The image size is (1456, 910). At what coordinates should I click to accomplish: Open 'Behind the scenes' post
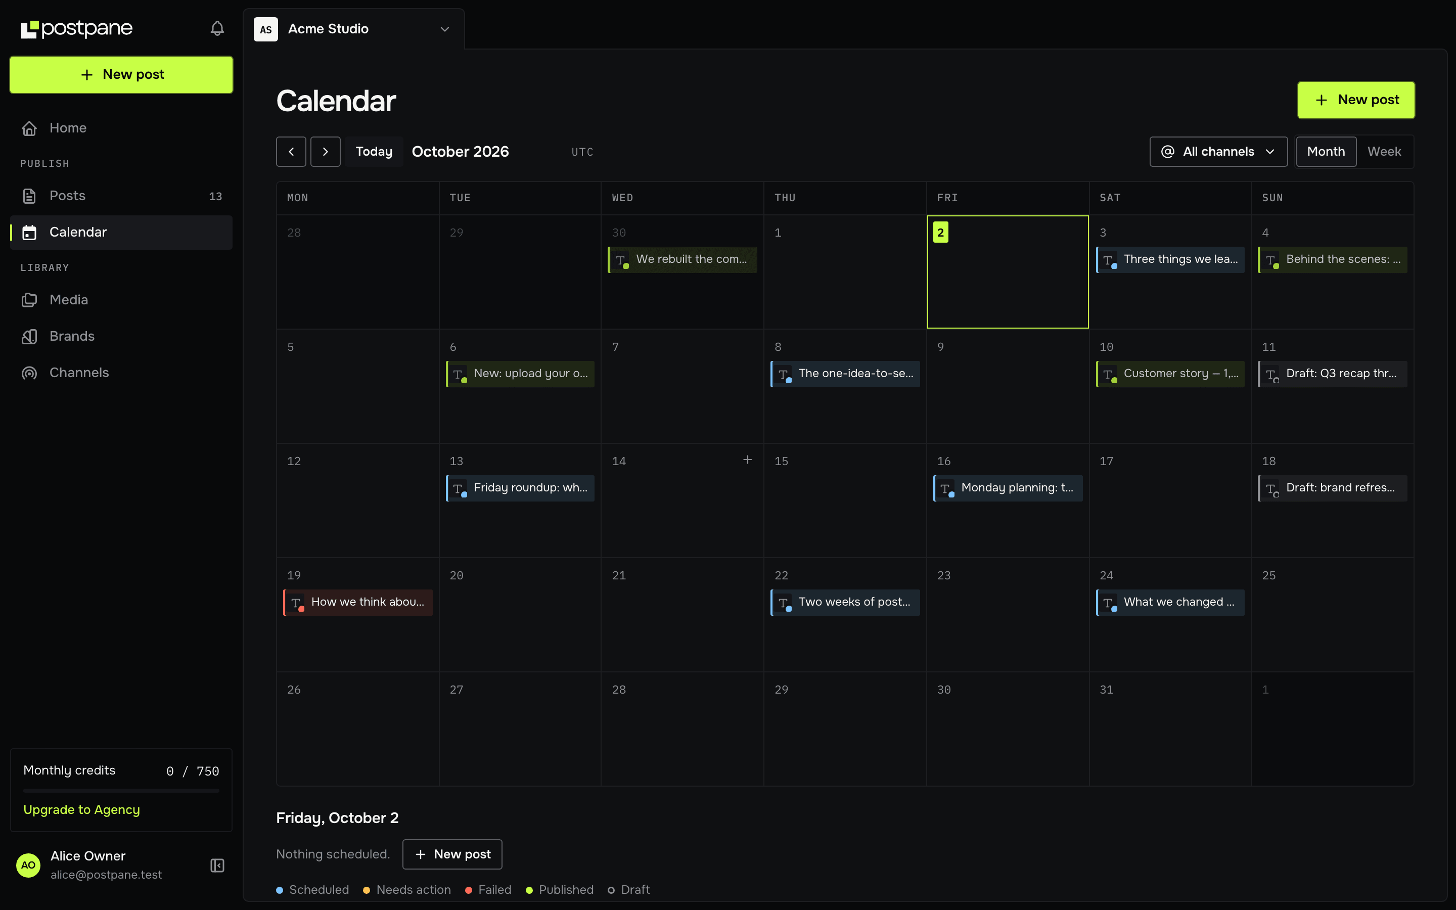point(1332,259)
